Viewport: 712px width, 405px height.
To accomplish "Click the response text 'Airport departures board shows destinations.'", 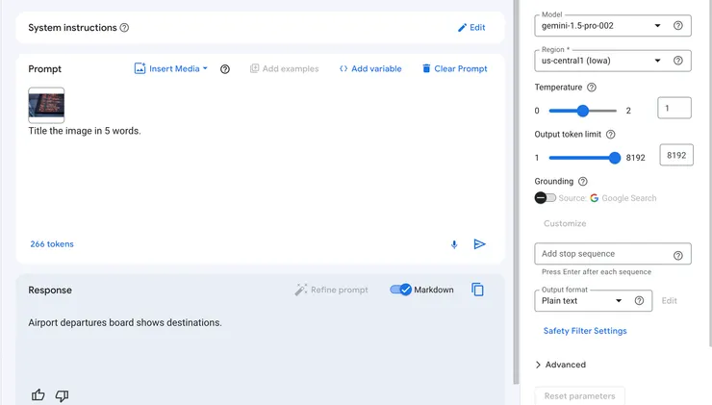I will (125, 323).
